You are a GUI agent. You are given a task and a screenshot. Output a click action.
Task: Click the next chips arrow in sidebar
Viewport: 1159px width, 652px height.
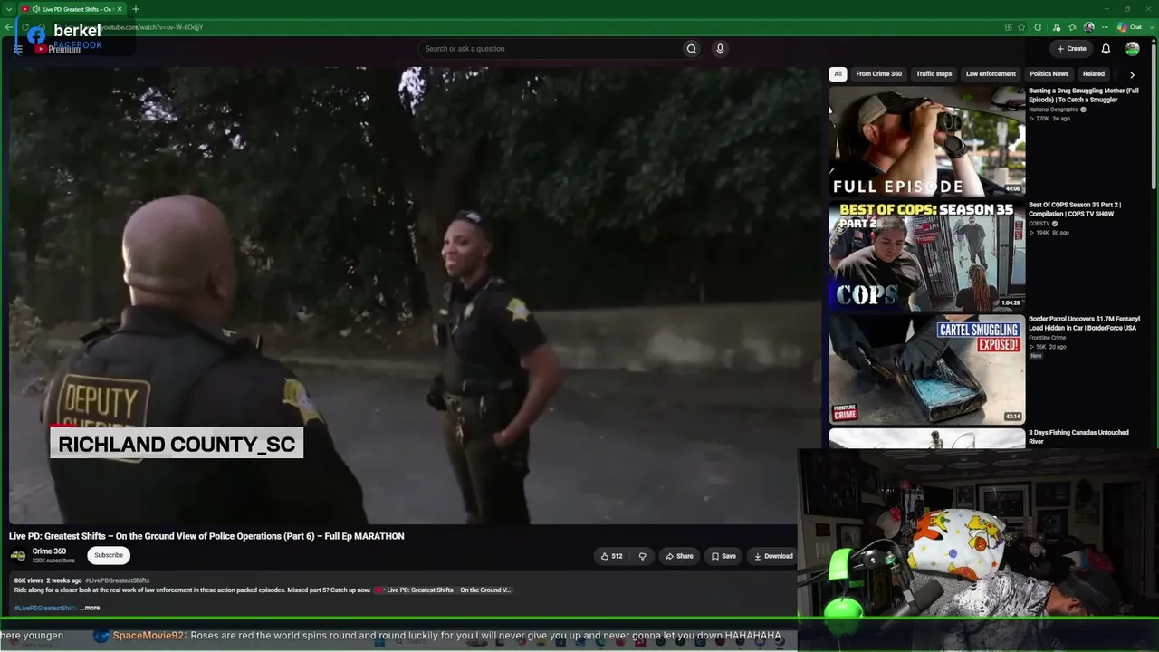click(1132, 74)
